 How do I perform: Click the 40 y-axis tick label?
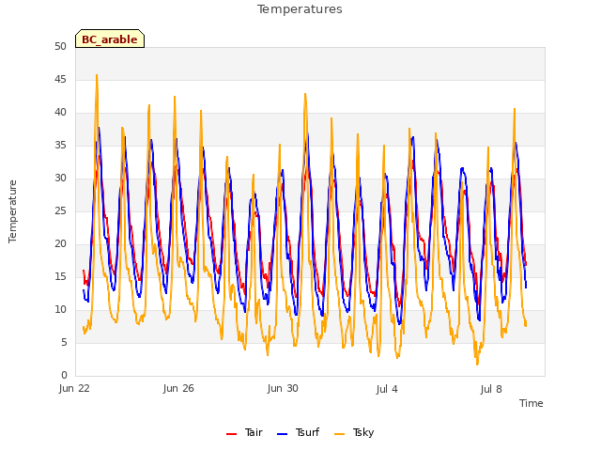click(x=60, y=113)
